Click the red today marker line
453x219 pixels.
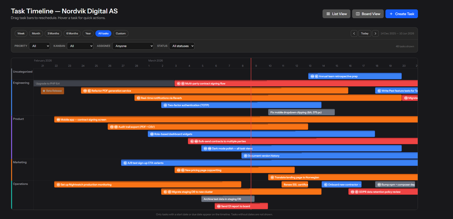tap(251, 133)
